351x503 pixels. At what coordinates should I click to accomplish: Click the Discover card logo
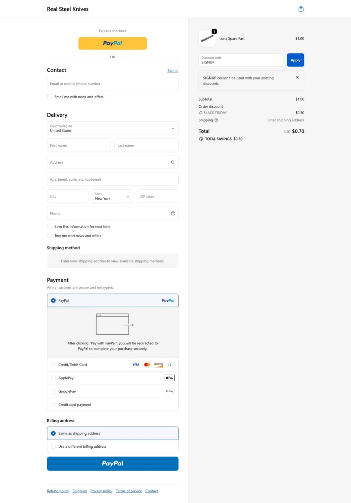[x=158, y=365]
